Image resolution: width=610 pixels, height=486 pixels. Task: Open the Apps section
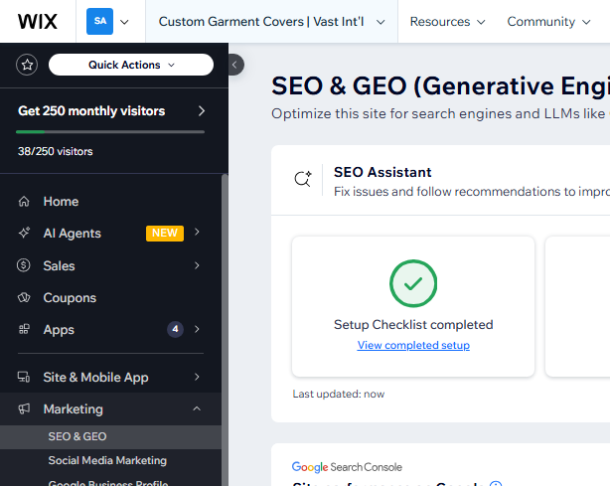[110, 330]
